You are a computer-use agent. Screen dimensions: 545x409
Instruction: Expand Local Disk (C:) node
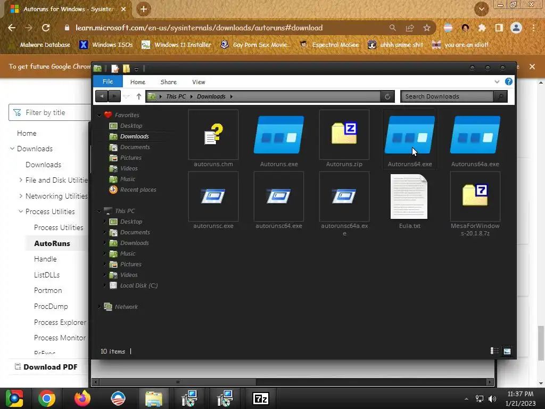pos(105,285)
